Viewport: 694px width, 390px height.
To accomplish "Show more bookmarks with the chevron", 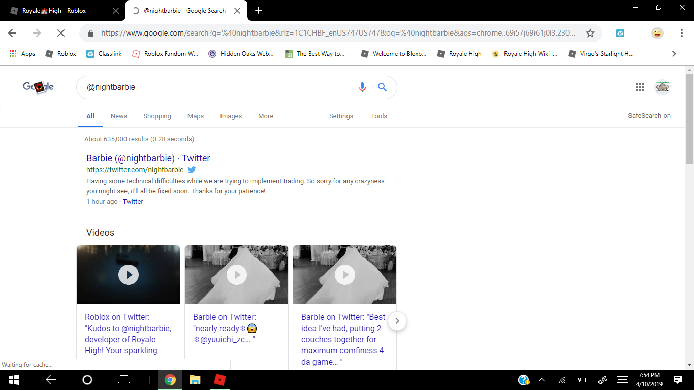I will point(674,54).
